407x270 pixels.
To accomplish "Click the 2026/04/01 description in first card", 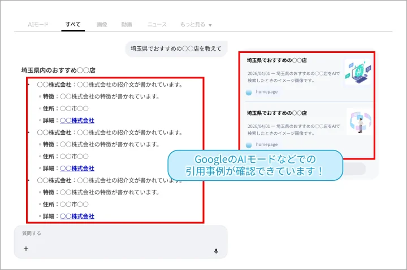I will [293, 77].
